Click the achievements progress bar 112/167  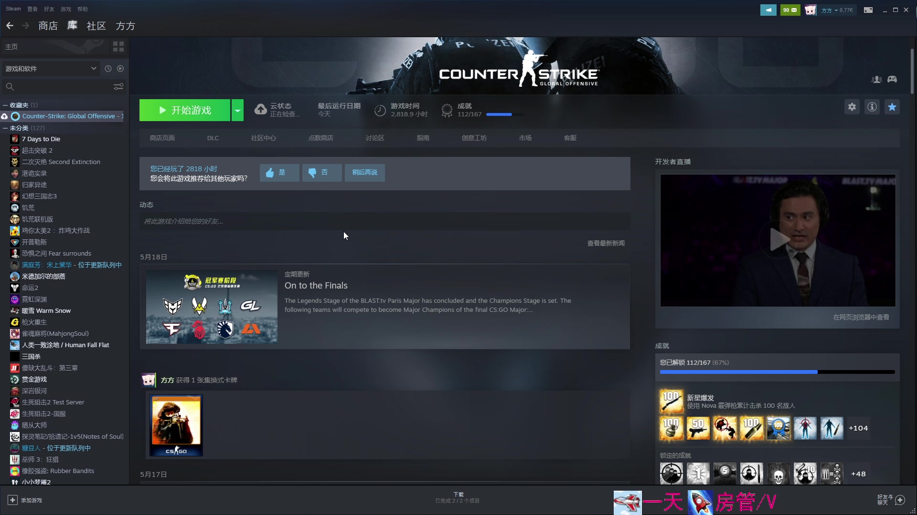(777, 372)
